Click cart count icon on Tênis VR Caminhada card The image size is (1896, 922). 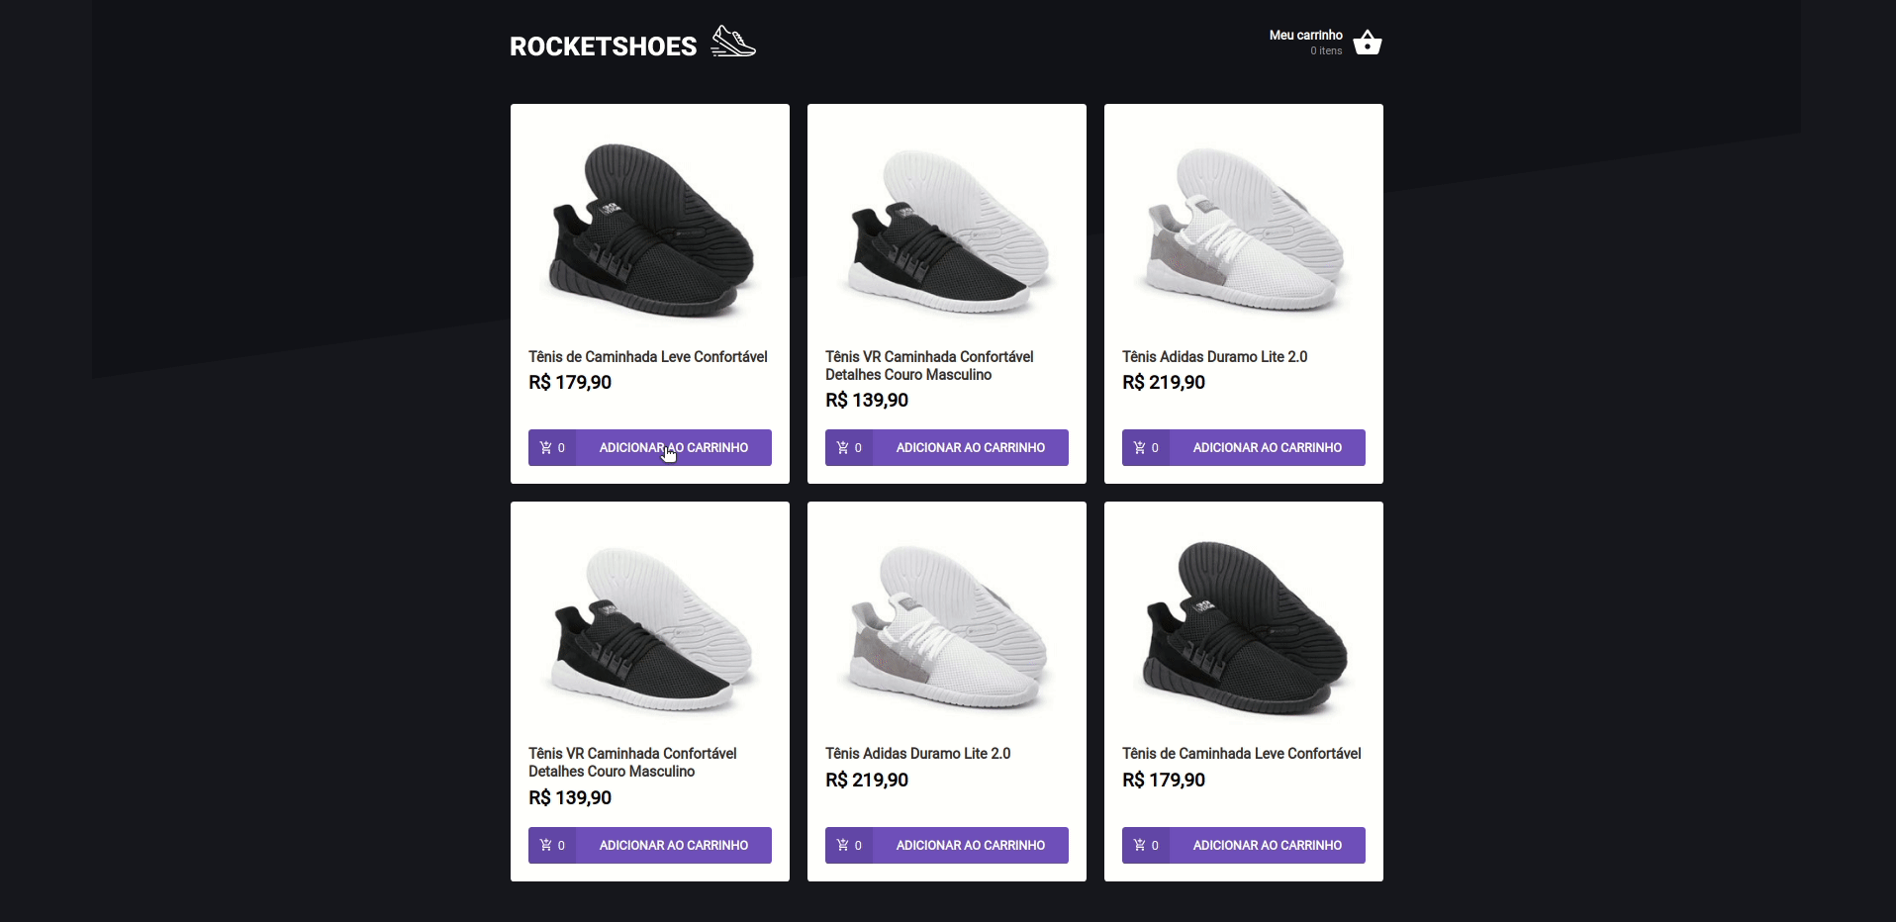[x=849, y=447]
